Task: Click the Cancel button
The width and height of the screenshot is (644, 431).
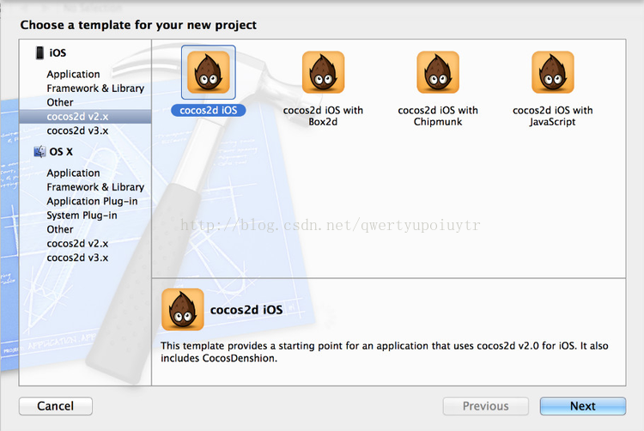Action: (x=56, y=406)
